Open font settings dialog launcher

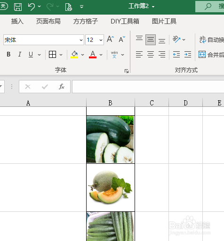[x=127, y=71]
